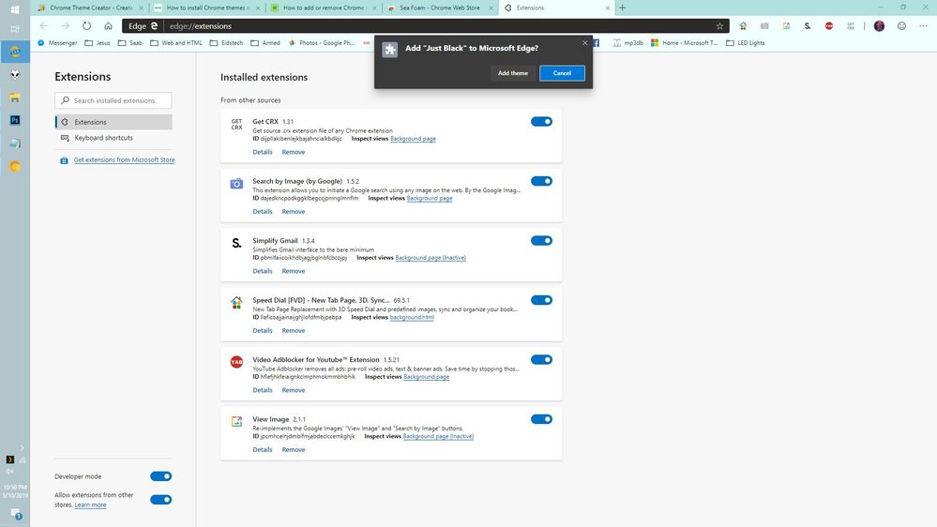The width and height of the screenshot is (937, 527).
Task: Go back with the browser back arrow
Action: click(44, 25)
